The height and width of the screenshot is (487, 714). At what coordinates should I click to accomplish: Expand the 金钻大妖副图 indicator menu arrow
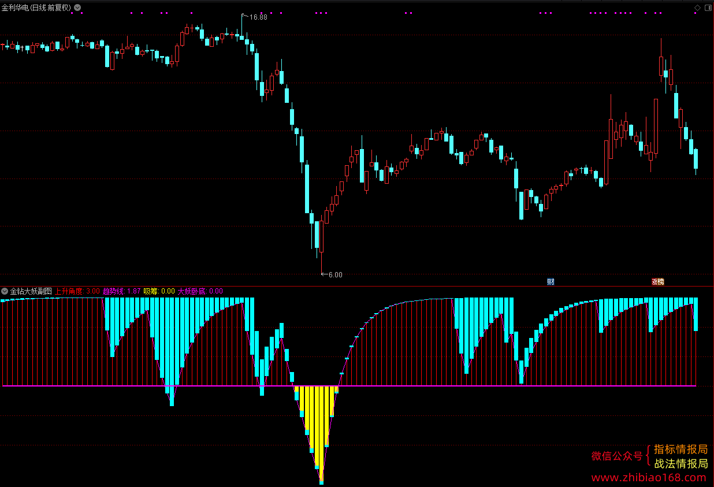click(x=5, y=291)
